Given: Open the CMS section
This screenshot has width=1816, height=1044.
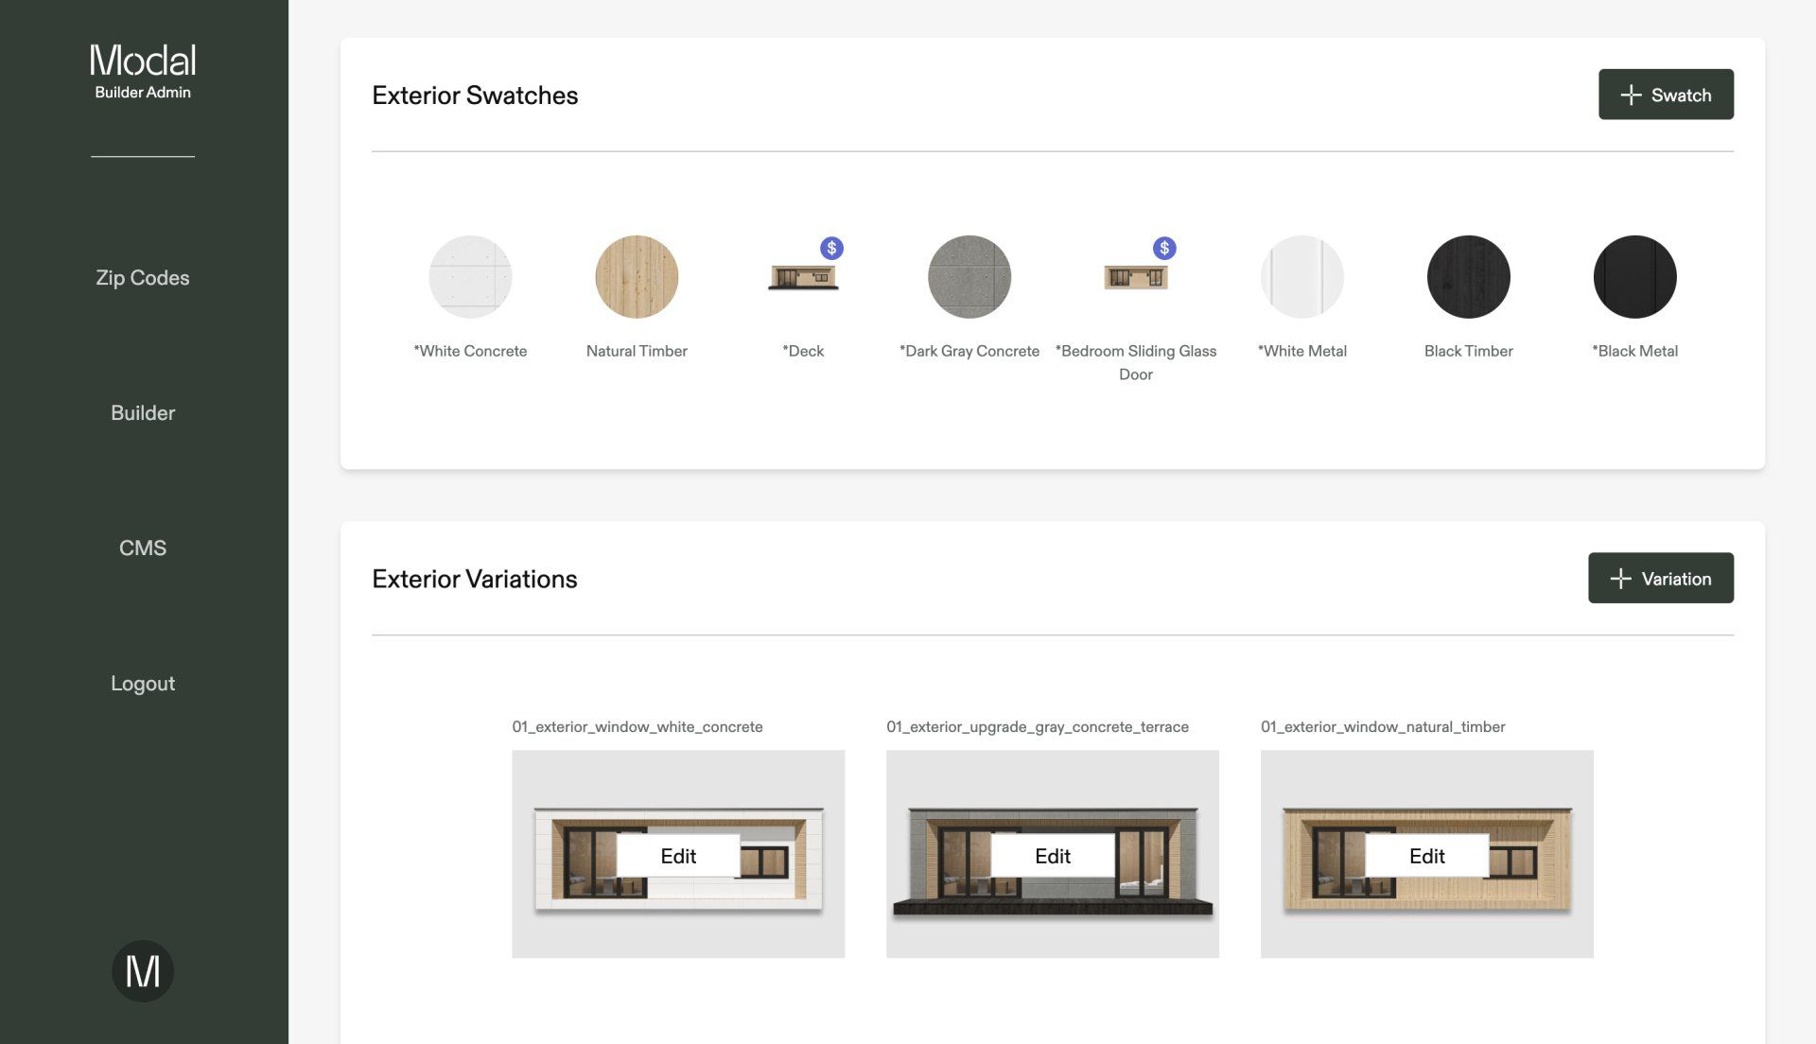Looking at the screenshot, I should pyautogui.click(x=142, y=547).
